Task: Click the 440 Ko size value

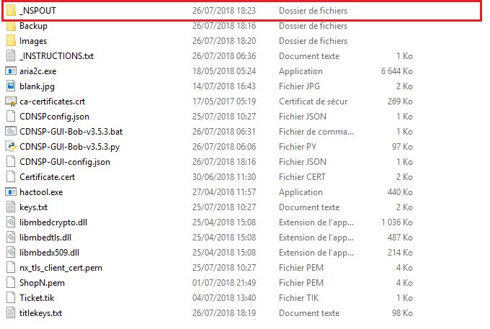Action: click(400, 192)
